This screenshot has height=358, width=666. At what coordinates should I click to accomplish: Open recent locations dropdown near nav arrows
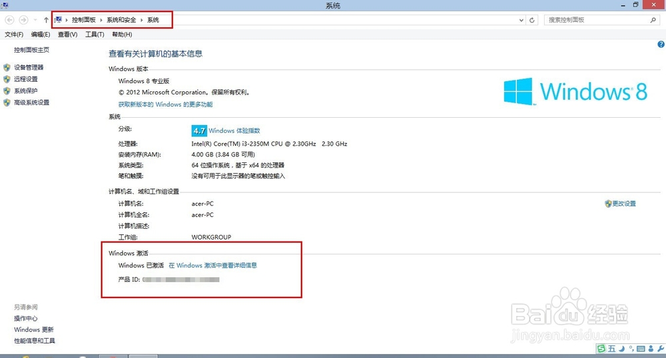pyautogui.click(x=35, y=20)
